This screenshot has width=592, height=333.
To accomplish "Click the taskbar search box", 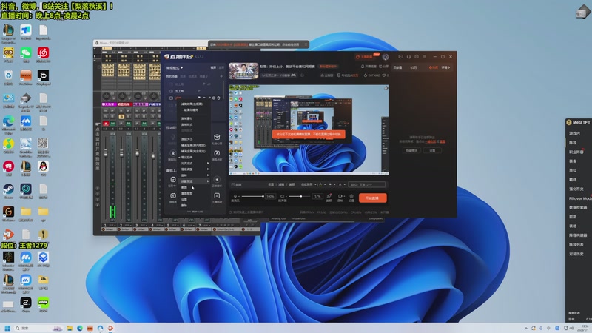I will tap(38, 328).
